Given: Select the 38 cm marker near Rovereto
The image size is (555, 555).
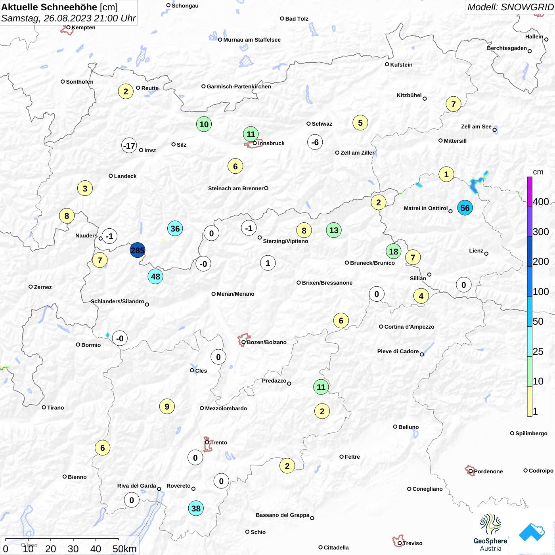Looking at the screenshot, I should tap(196, 508).
